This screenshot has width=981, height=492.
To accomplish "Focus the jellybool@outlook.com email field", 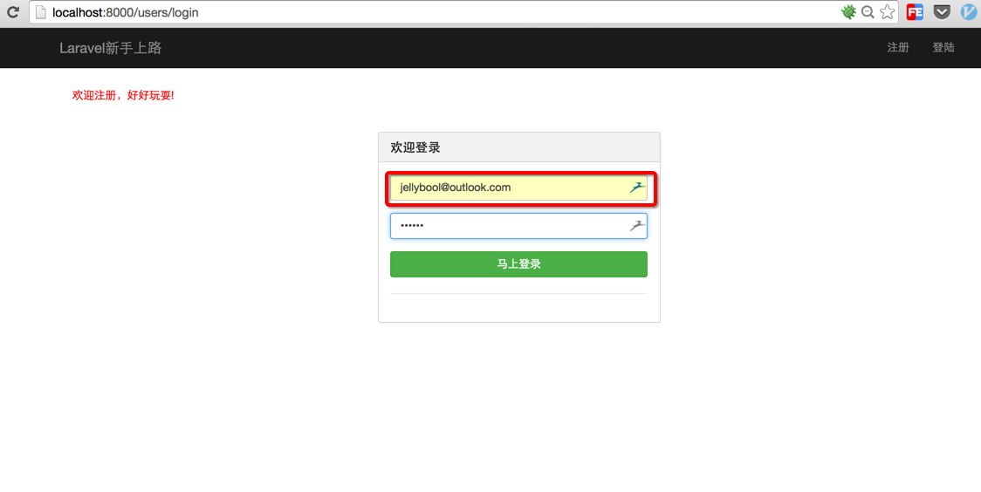I will coord(506,188).
